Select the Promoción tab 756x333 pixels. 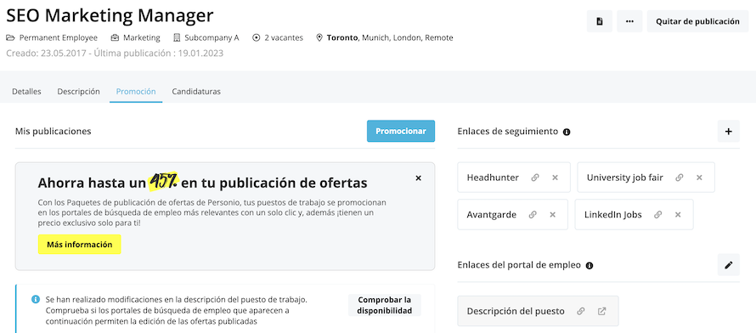coord(136,92)
